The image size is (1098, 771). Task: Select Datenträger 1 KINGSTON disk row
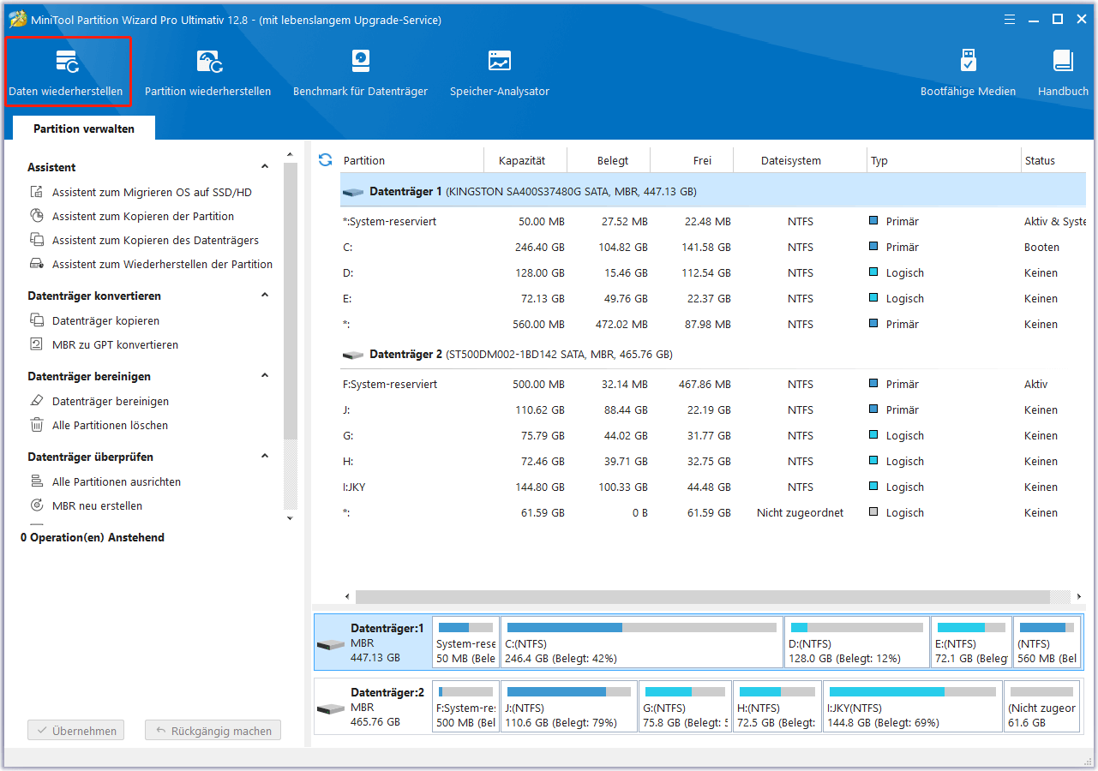(x=712, y=192)
